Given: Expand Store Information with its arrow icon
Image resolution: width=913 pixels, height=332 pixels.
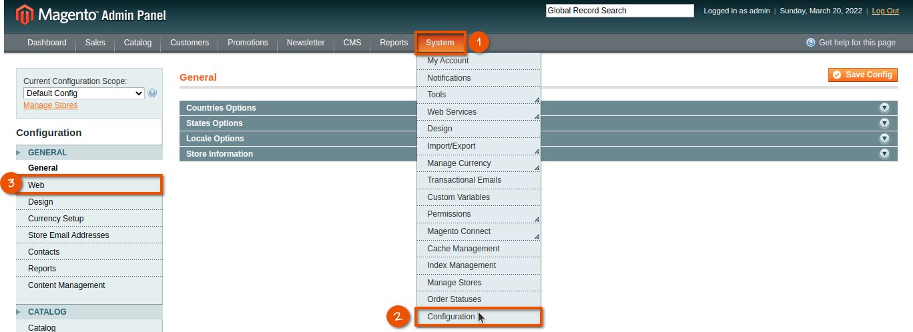Looking at the screenshot, I should tap(885, 153).
